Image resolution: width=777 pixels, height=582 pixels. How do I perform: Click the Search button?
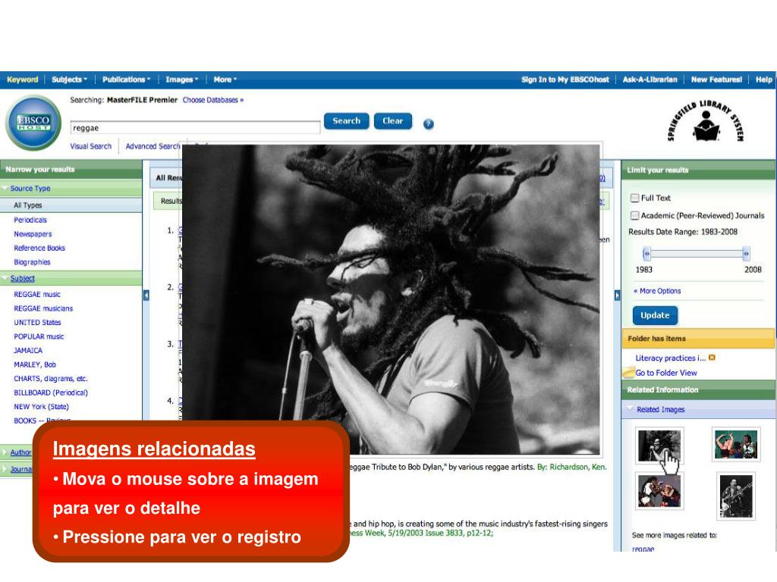(x=346, y=120)
